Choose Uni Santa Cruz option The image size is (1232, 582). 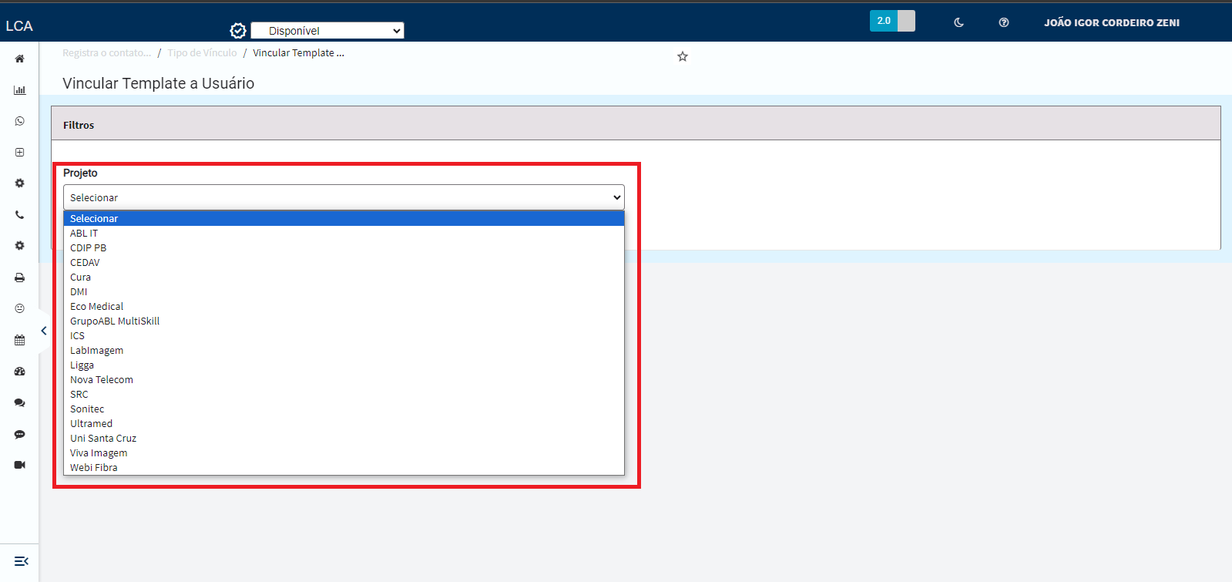pyautogui.click(x=344, y=438)
